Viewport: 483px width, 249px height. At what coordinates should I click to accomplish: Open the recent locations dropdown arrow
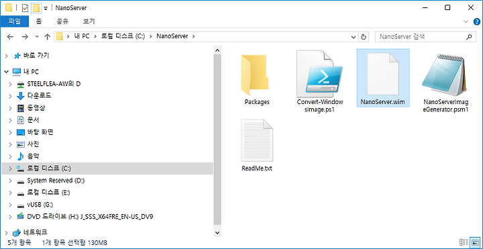(37, 37)
